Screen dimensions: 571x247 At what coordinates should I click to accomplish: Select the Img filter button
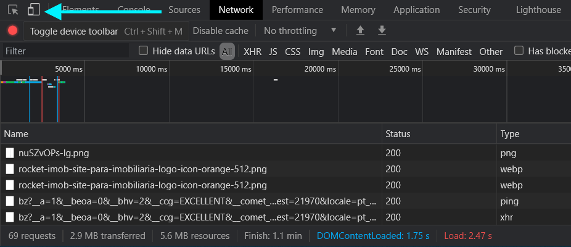[x=316, y=52]
